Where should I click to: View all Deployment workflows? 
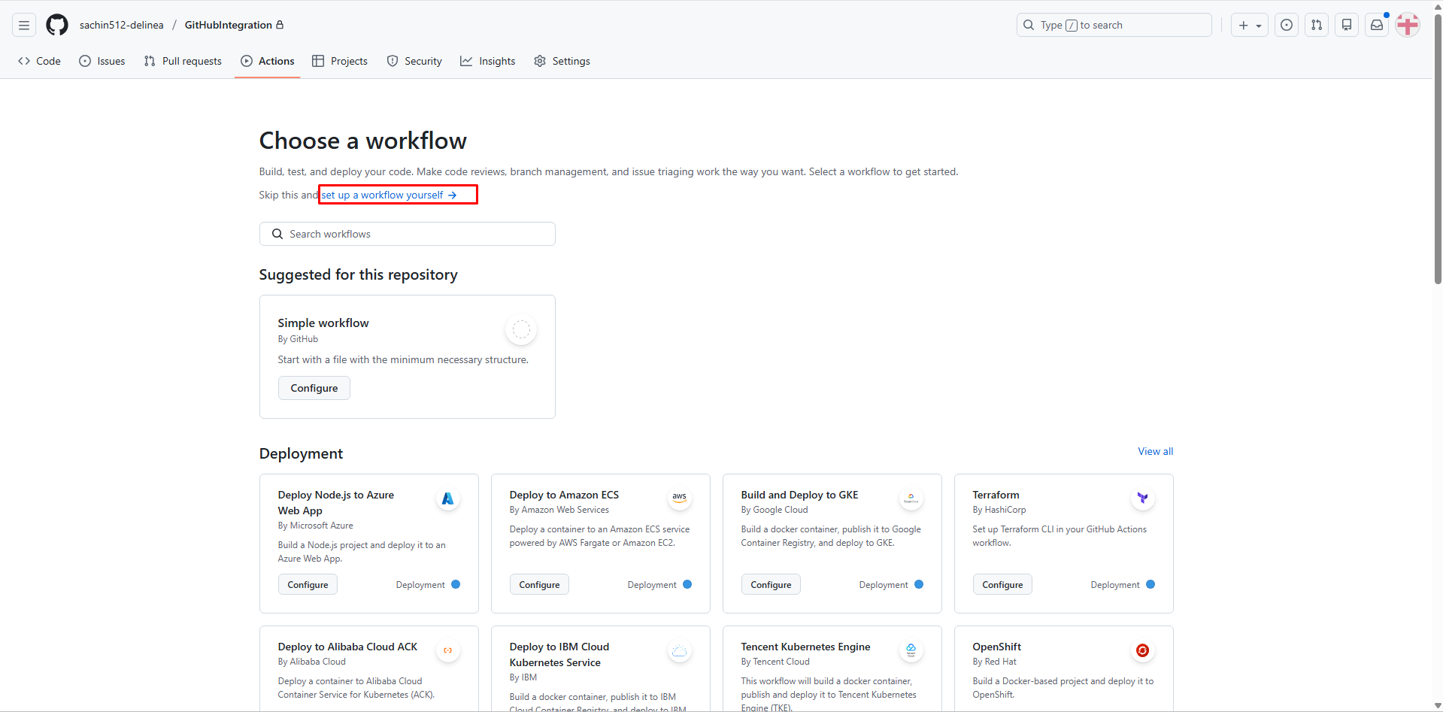(x=1155, y=451)
